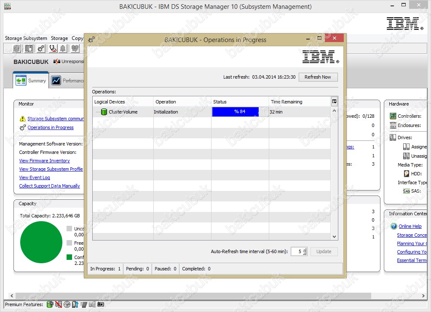
Task: Click the Operations list scroll up arrow
Action: click(x=334, y=111)
